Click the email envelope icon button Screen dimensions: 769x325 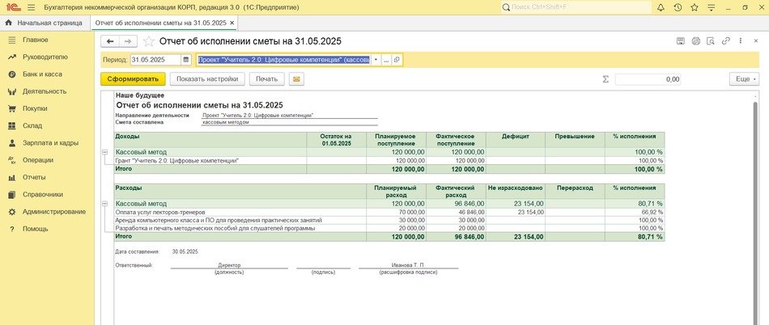pos(296,79)
